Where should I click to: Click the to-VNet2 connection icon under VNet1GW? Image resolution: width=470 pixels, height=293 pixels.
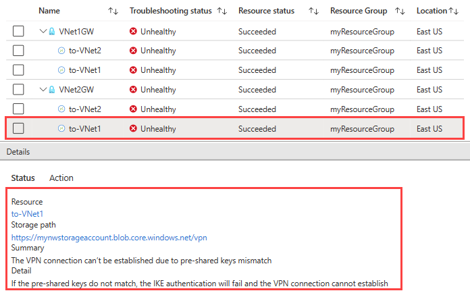coord(61,51)
